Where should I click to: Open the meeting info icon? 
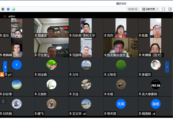[x=3, y=9]
